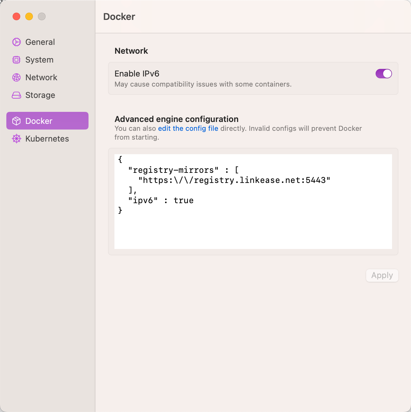Go to Network settings in sidebar
Image resolution: width=411 pixels, height=412 pixels.
coord(41,77)
